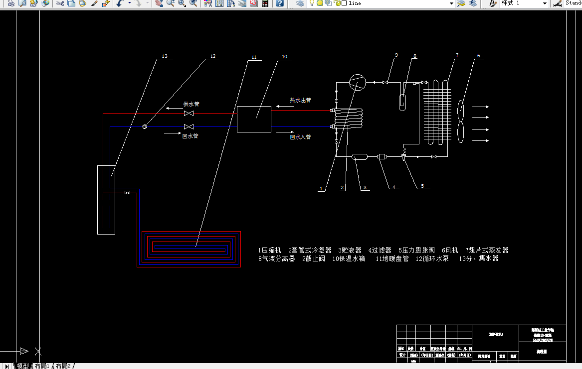
Task: Select the 回水管 text label
Action: click(x=191, y=136)
